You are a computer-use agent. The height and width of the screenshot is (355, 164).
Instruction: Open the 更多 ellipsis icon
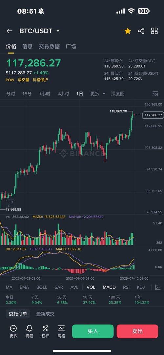[13, 328]
